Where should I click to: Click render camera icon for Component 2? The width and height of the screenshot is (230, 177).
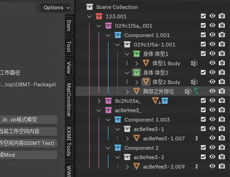click(x=222, y=147)
